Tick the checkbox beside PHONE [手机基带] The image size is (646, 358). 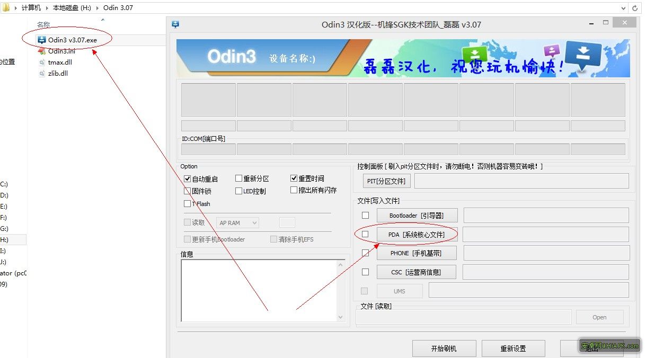(365, 253)
